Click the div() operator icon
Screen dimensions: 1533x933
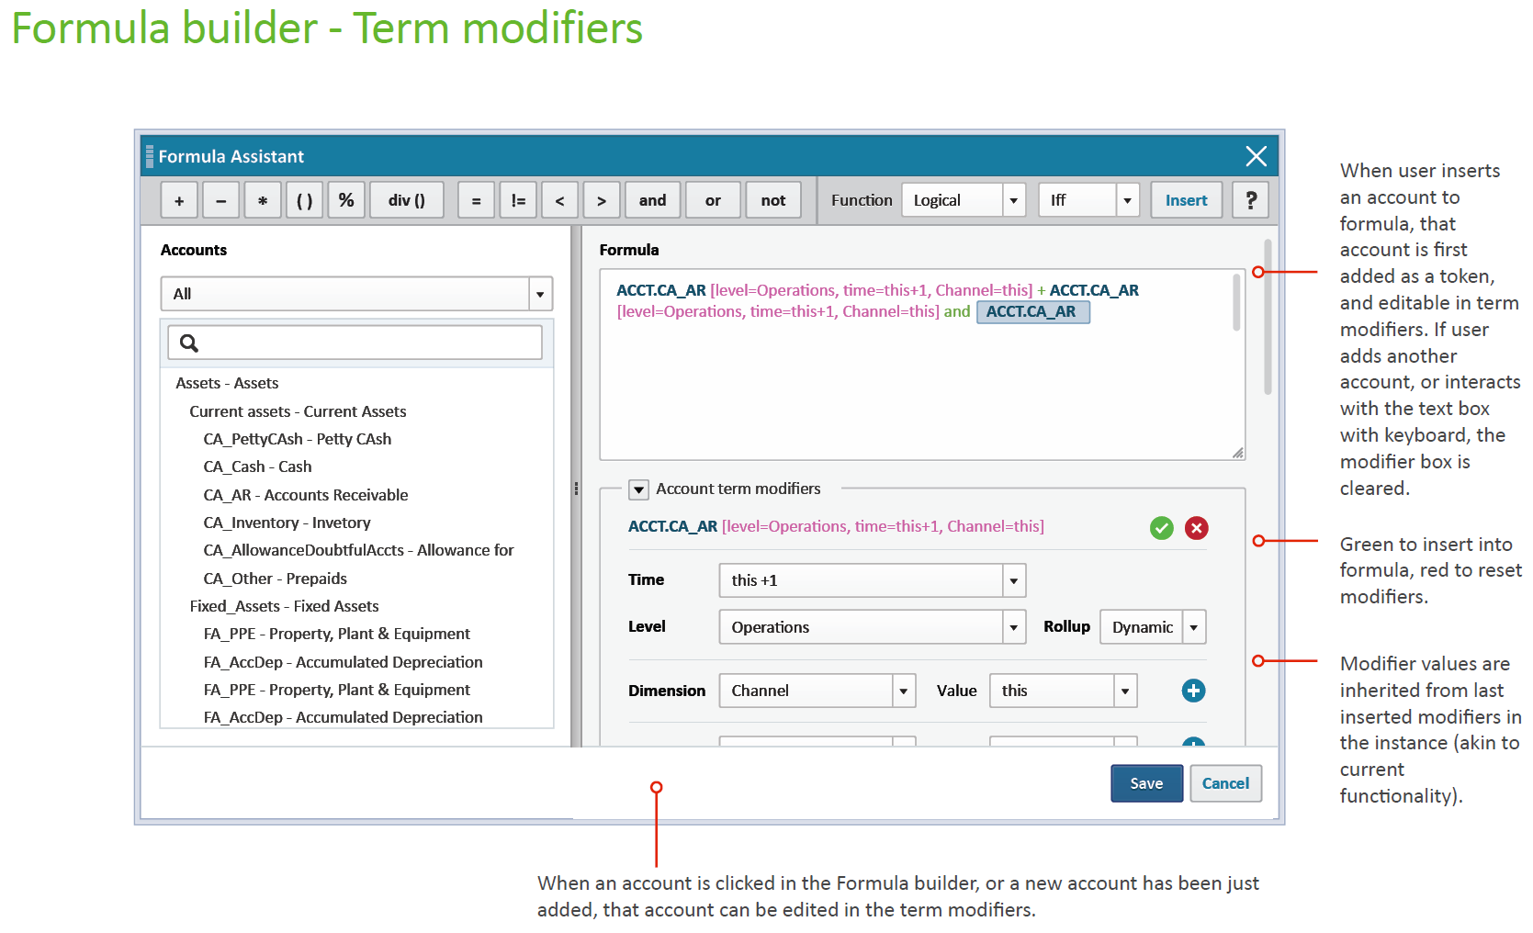click(x=406, y=200)
